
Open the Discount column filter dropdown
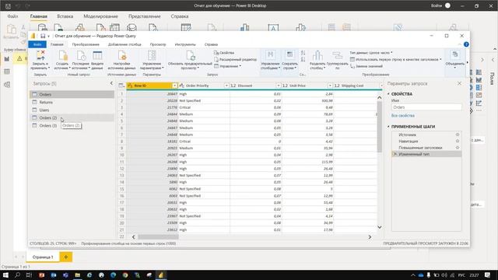279,86
